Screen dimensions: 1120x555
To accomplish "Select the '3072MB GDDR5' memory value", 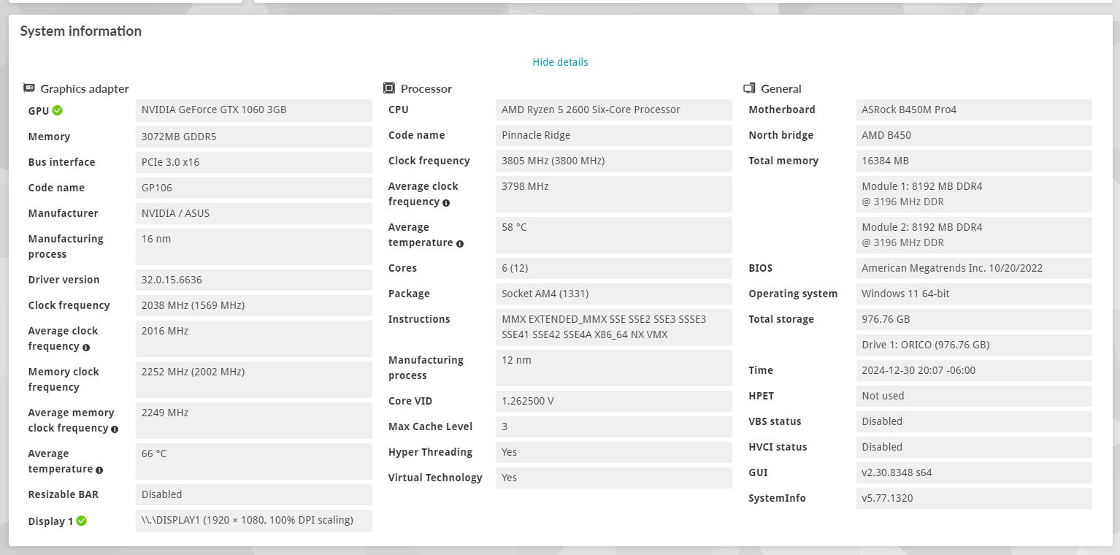I will pos(254,137).
